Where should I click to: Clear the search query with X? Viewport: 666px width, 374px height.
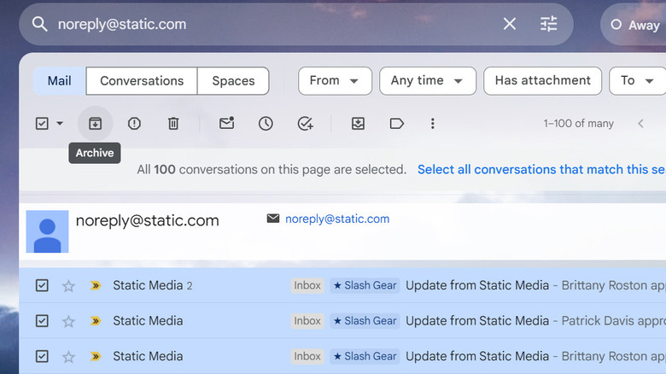point(509,24)
